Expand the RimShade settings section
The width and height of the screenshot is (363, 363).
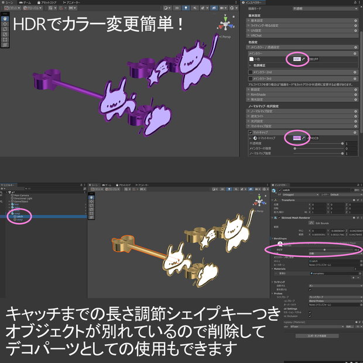(302, 94)
